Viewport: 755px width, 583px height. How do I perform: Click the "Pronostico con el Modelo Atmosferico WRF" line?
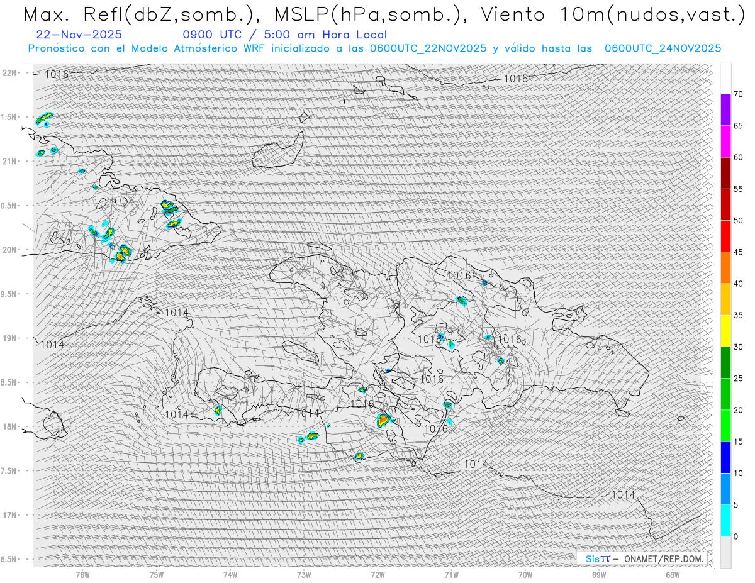tap(374, 48)
